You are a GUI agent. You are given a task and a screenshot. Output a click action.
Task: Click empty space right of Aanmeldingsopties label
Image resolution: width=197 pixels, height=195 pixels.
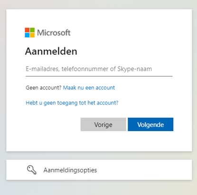point(142,170)
